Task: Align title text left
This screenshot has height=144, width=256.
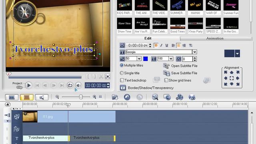Action: click(173, 45)
